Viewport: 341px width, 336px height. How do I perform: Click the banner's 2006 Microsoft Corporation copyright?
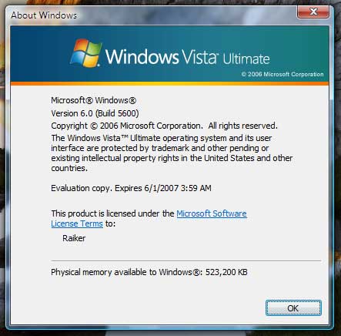pos(282,74)
